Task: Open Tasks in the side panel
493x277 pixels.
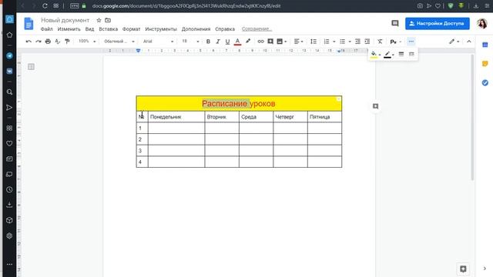Action: point(485,82)
